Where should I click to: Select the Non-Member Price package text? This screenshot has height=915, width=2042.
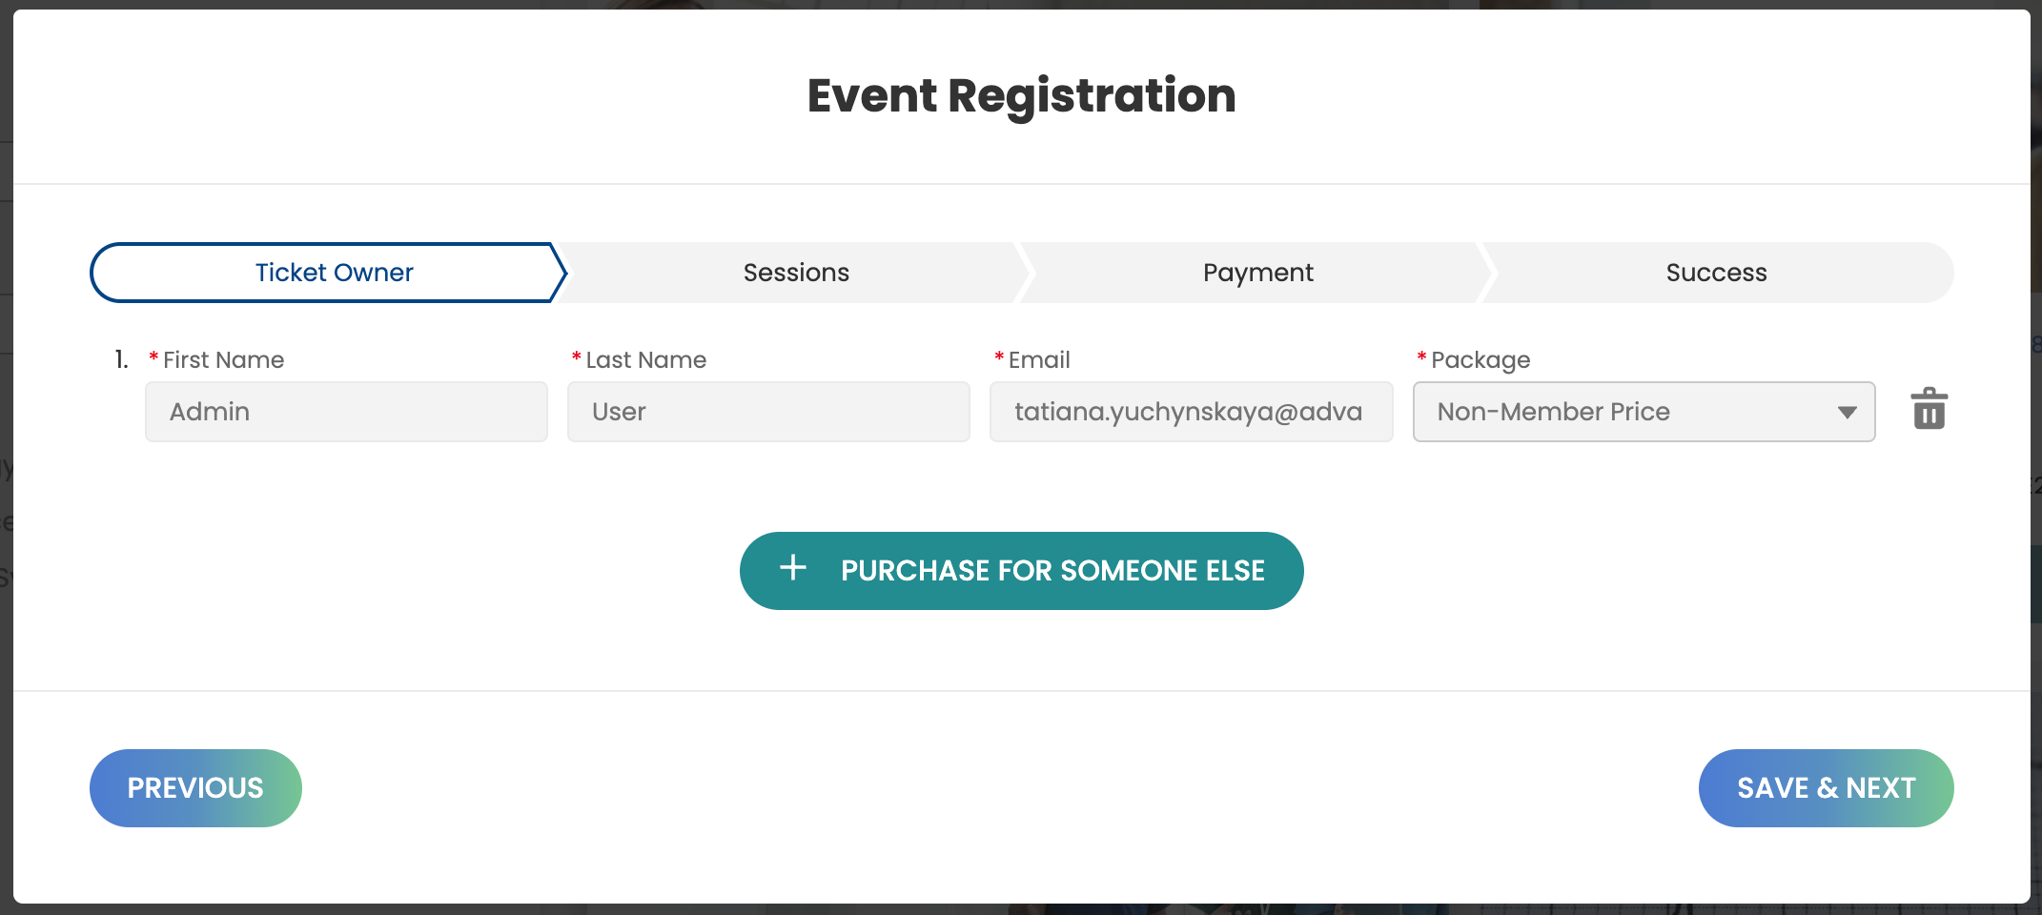coord(1553,412)
